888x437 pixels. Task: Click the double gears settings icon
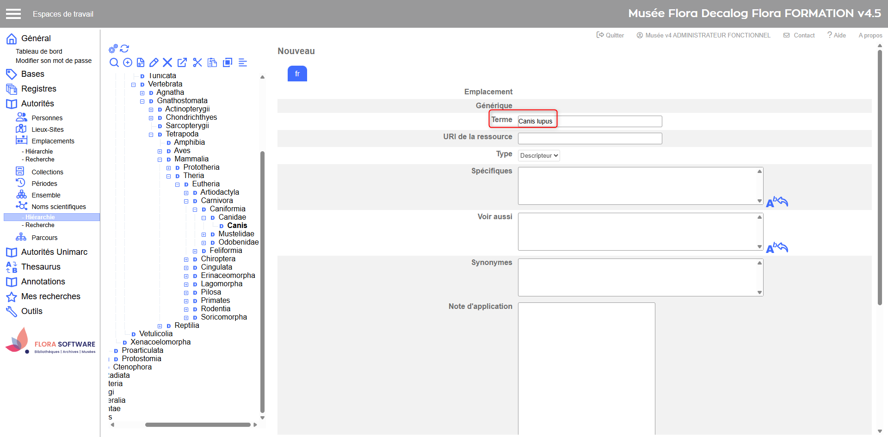coord(113,49)
